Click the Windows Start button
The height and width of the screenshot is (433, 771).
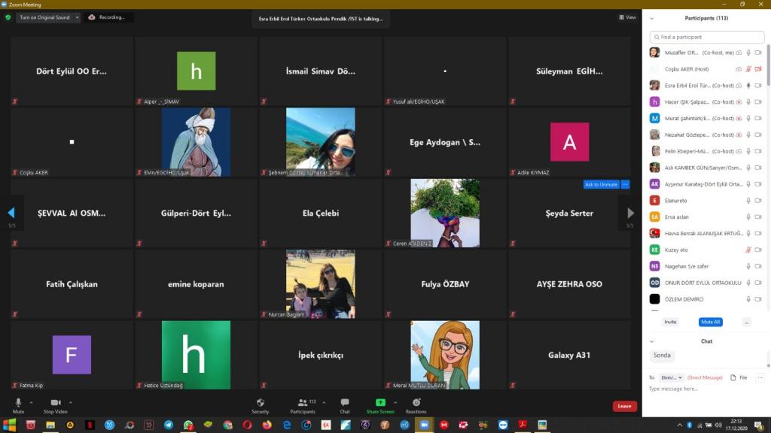tap(9, 425)
